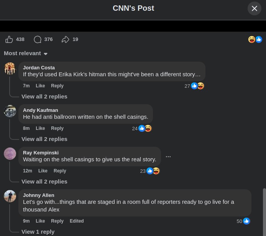266x236 pixels.
Task: Open comments via the speech bubble icon
Action: [38, 39]
